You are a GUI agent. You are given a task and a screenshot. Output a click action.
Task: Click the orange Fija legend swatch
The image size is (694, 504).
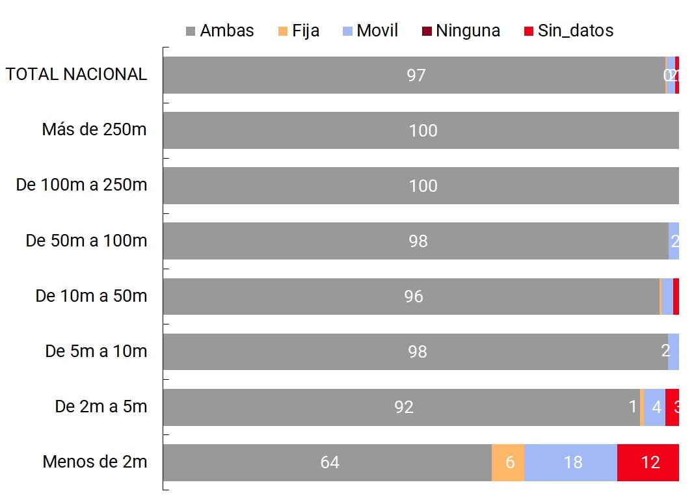click(x=282, y=31)
